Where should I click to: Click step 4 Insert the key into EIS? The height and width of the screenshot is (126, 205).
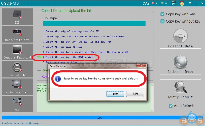click(63, 47)
